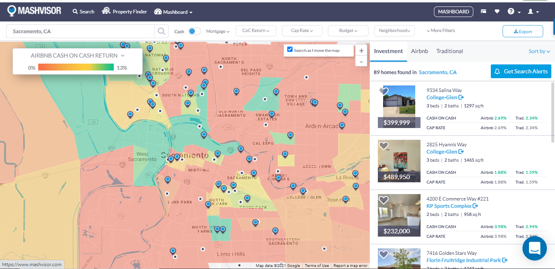Click the card icon next to Mashboard button

483,12
